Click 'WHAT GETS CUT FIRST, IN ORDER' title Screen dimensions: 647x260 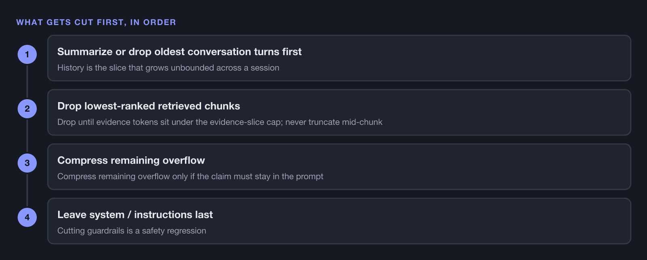click(x=96, y=22)
